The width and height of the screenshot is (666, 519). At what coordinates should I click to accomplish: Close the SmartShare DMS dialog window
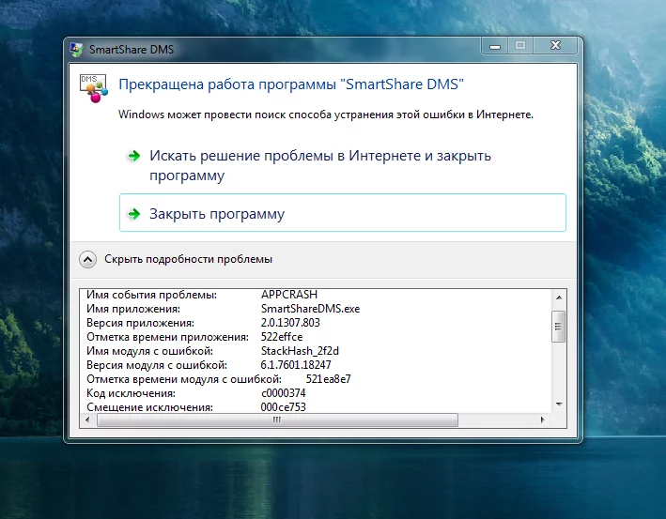coord(555,45)
